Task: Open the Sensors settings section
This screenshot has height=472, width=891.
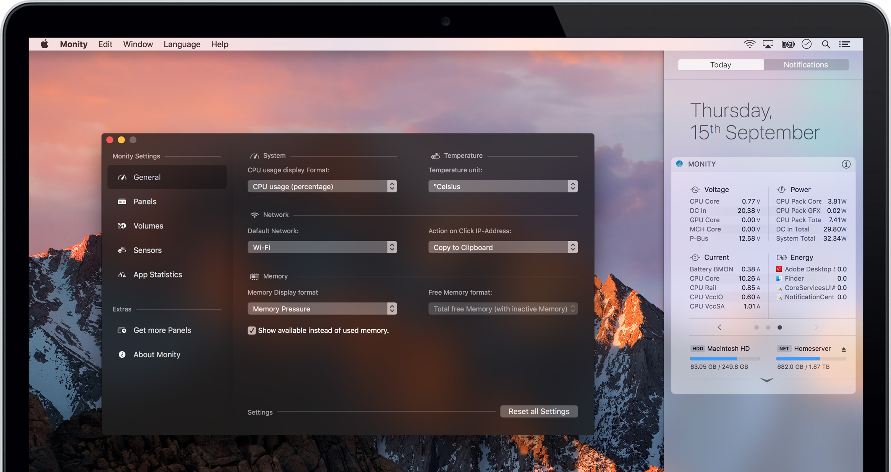Action: click(167, 250)
